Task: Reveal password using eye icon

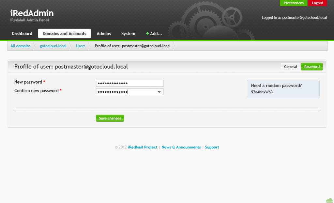Action: click(x=159, y=92)
